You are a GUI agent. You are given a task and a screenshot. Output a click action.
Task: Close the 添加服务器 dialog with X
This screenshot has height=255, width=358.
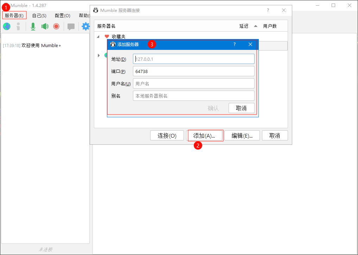250,44
